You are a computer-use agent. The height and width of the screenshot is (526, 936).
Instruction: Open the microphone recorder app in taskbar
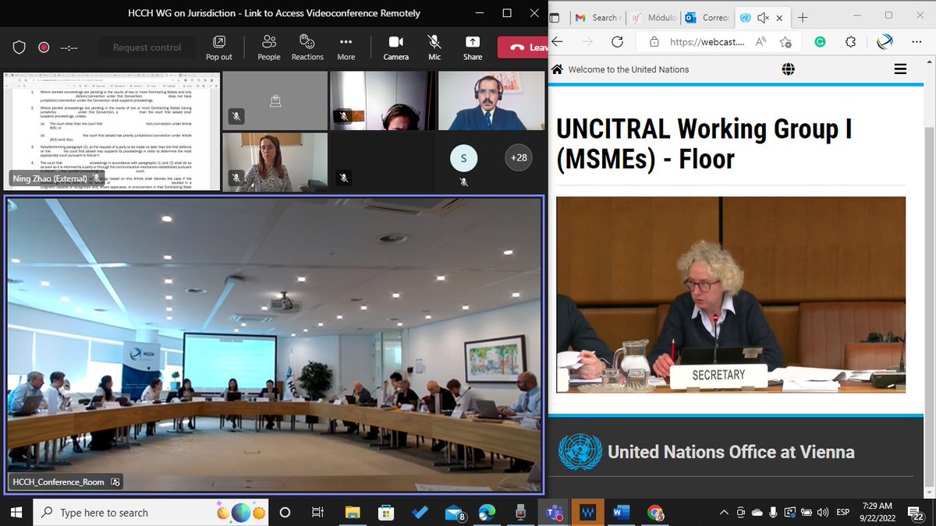[521, 512]
